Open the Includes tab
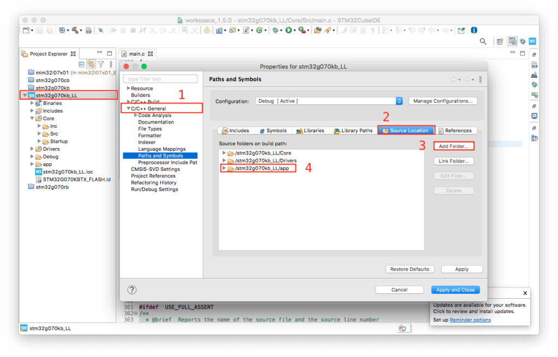This screenshot has height=357, width=558. (x=235, y=131)
